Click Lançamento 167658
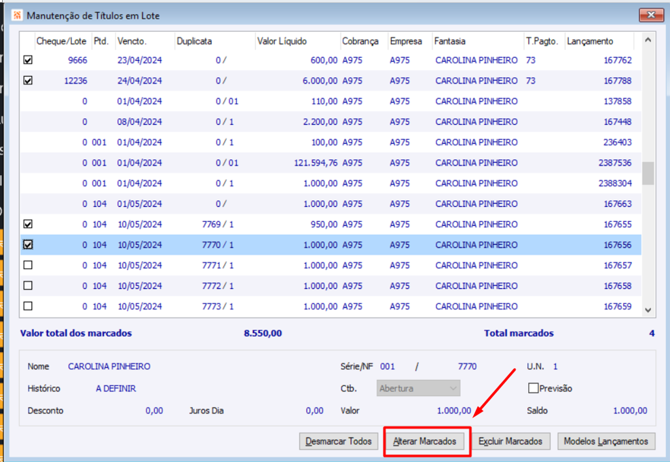Screen dimensions: 670x462 [x=618, y=286]
